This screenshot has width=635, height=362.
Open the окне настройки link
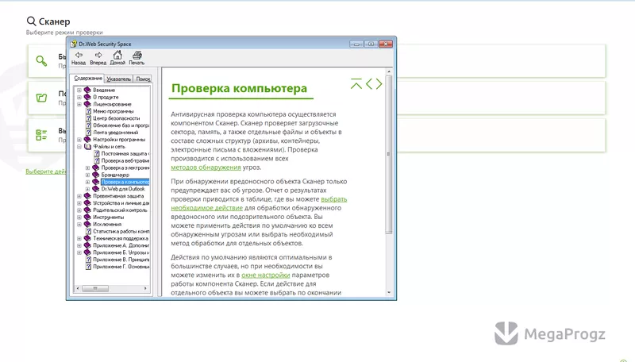pos(266,275)
